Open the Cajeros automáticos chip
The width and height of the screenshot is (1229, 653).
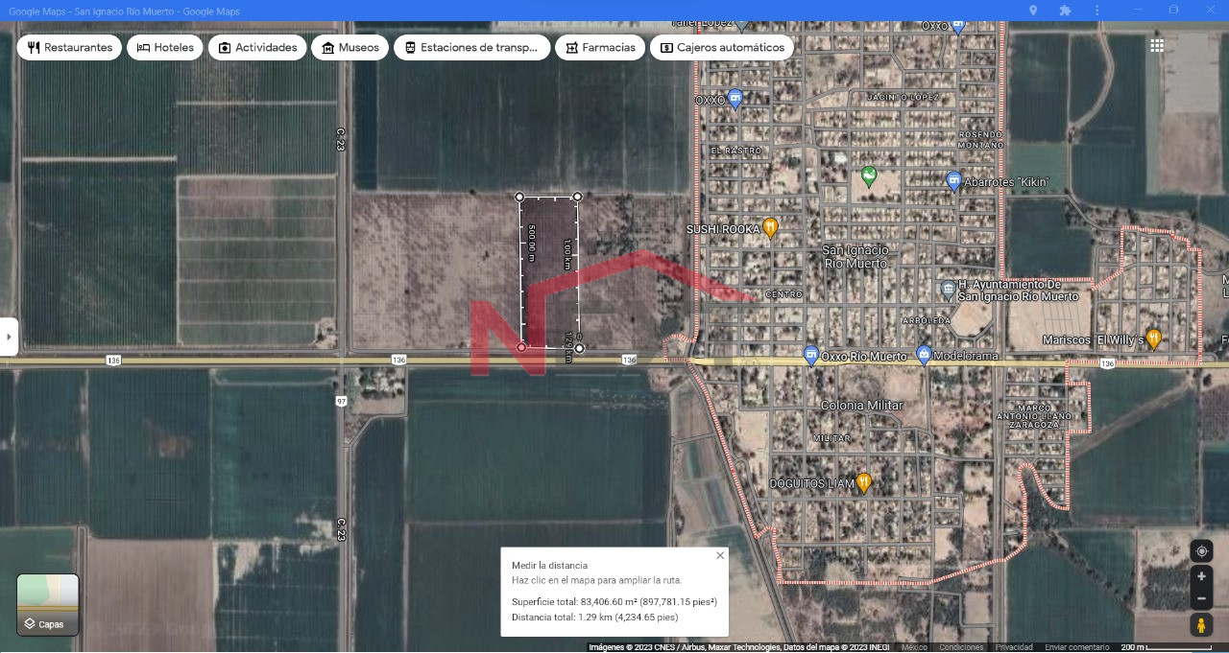[722, 47]
